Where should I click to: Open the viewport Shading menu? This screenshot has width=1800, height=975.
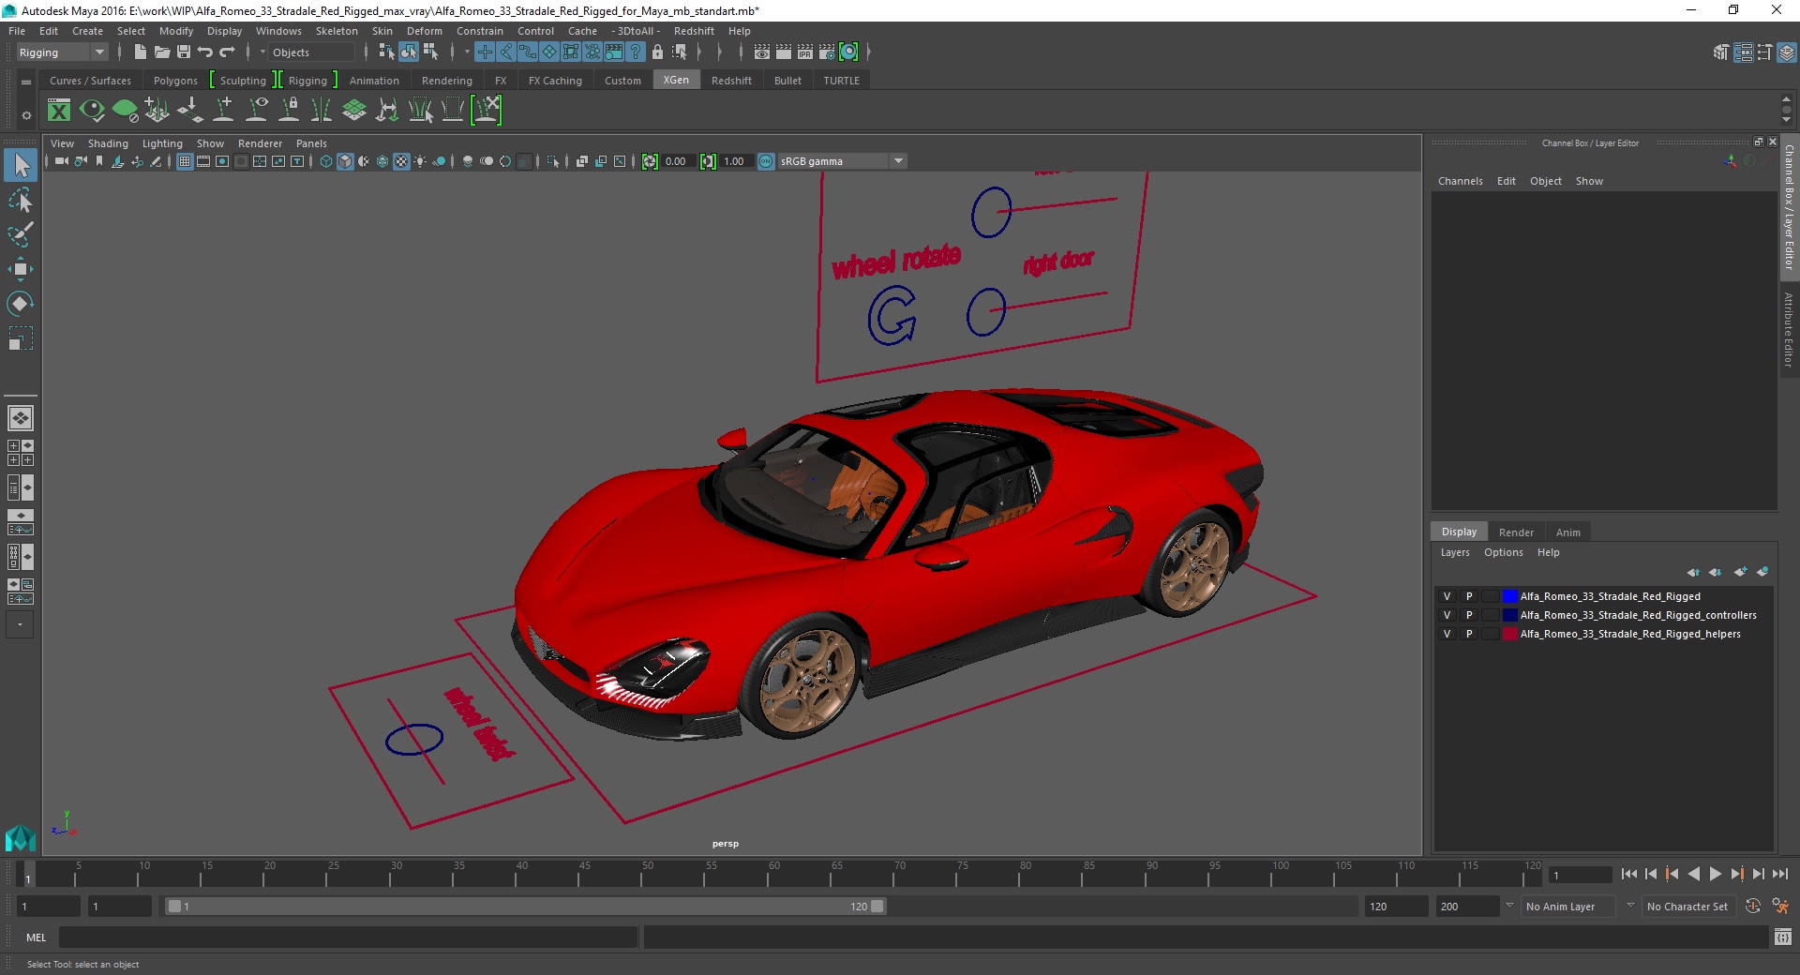coord(108,143)
